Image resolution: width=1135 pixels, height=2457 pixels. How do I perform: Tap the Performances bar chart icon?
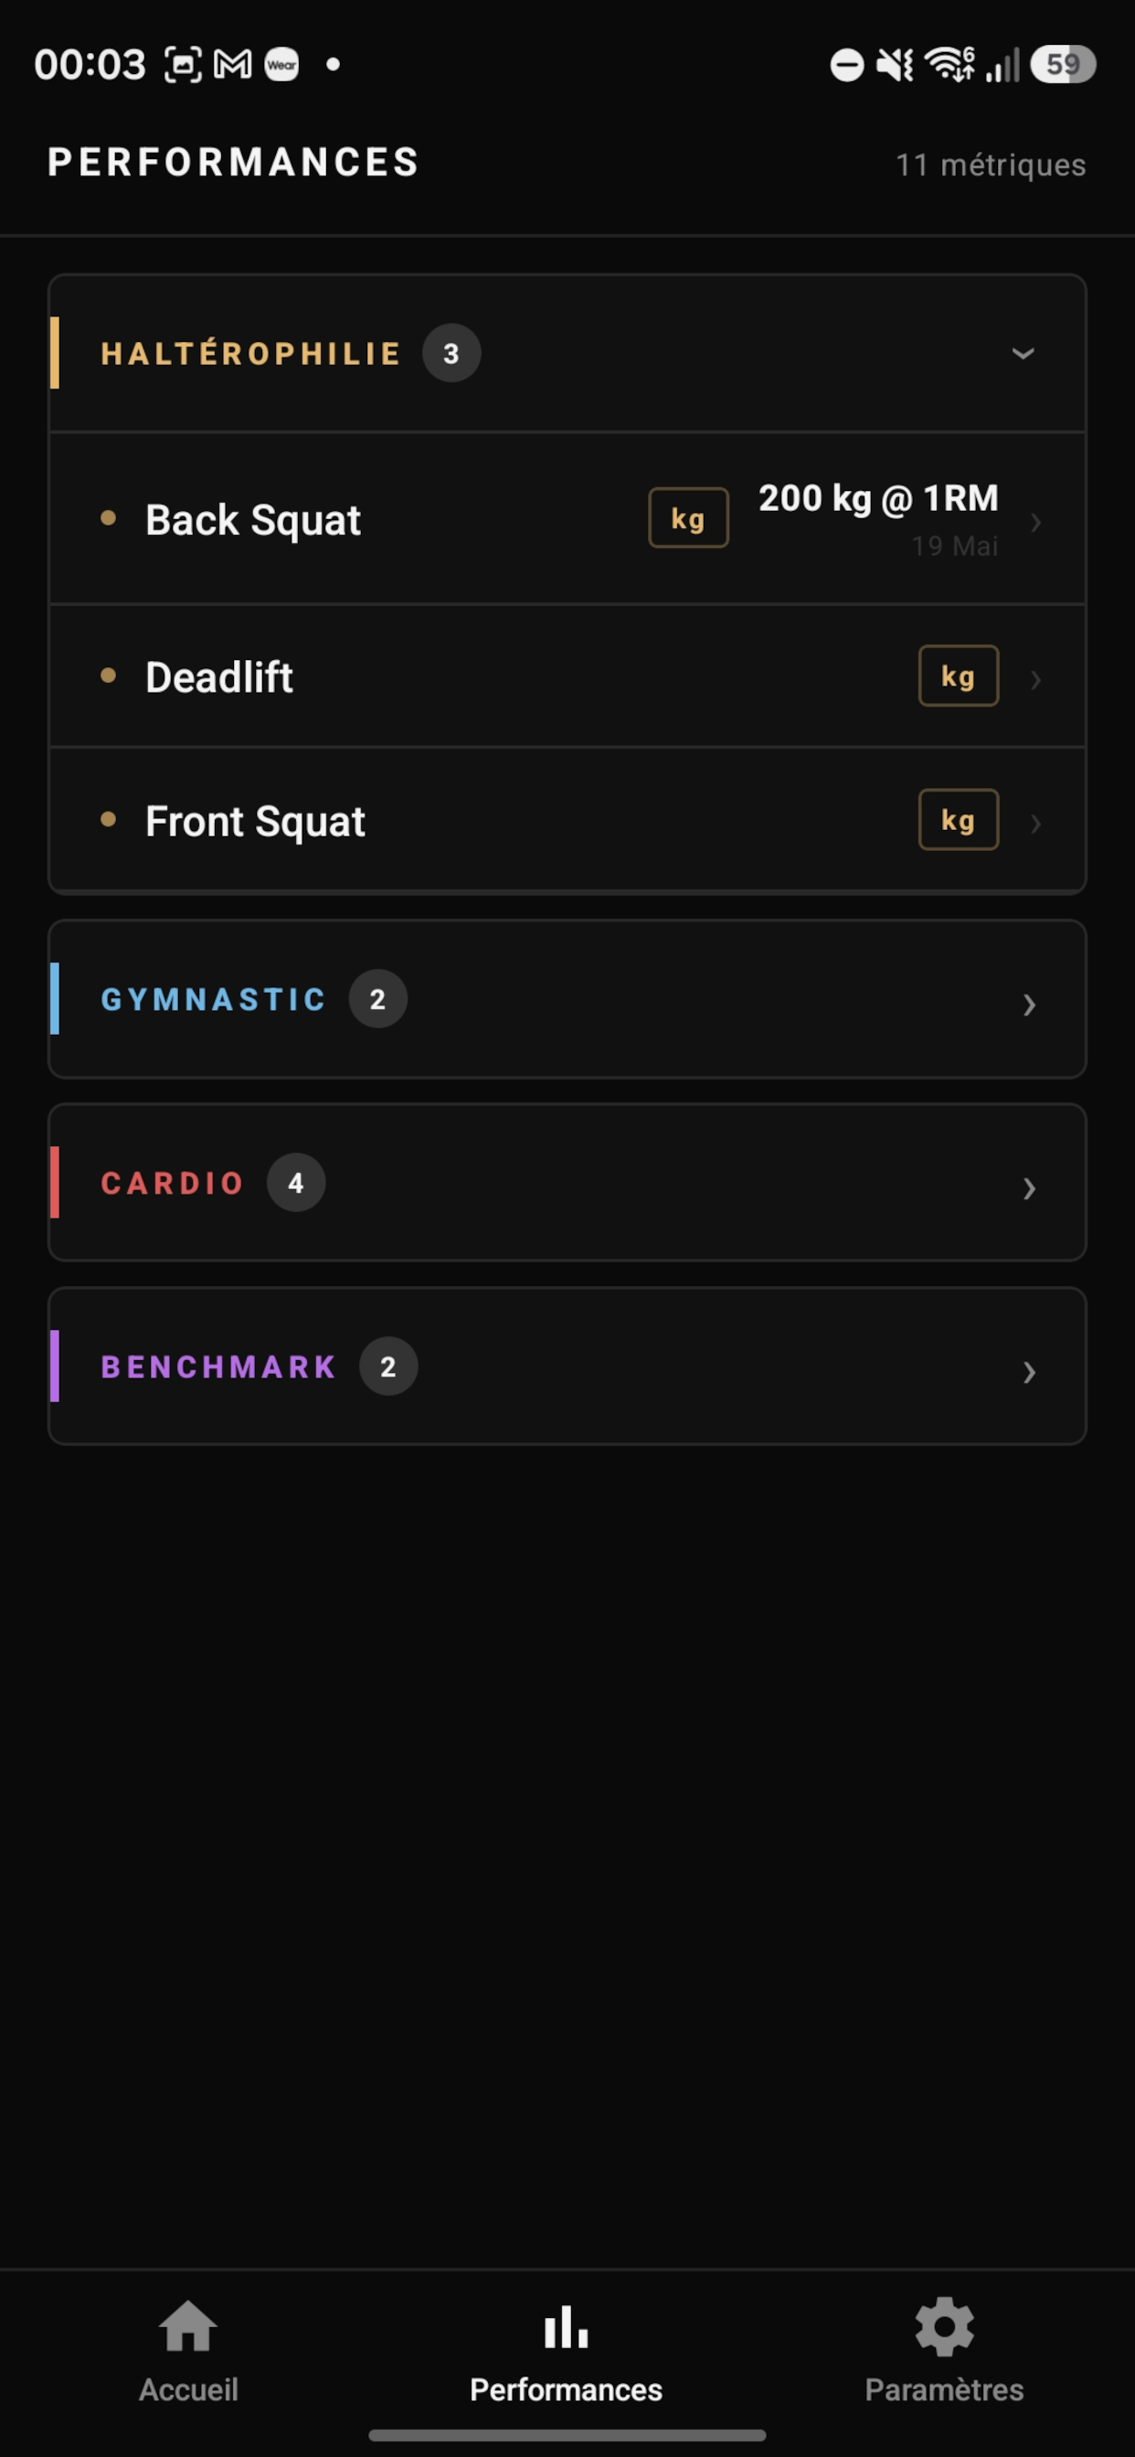567,2327
